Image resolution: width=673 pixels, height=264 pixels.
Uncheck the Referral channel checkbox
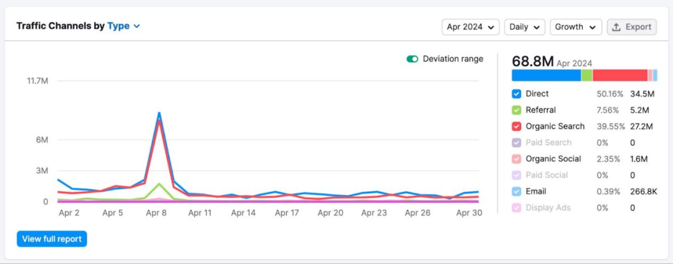click(516, 110)
